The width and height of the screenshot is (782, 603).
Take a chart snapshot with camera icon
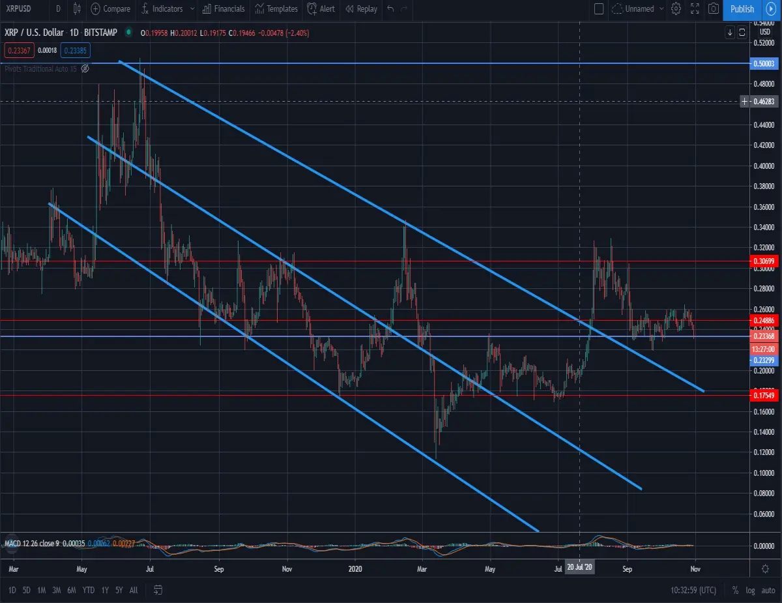(x=714, y=9)
